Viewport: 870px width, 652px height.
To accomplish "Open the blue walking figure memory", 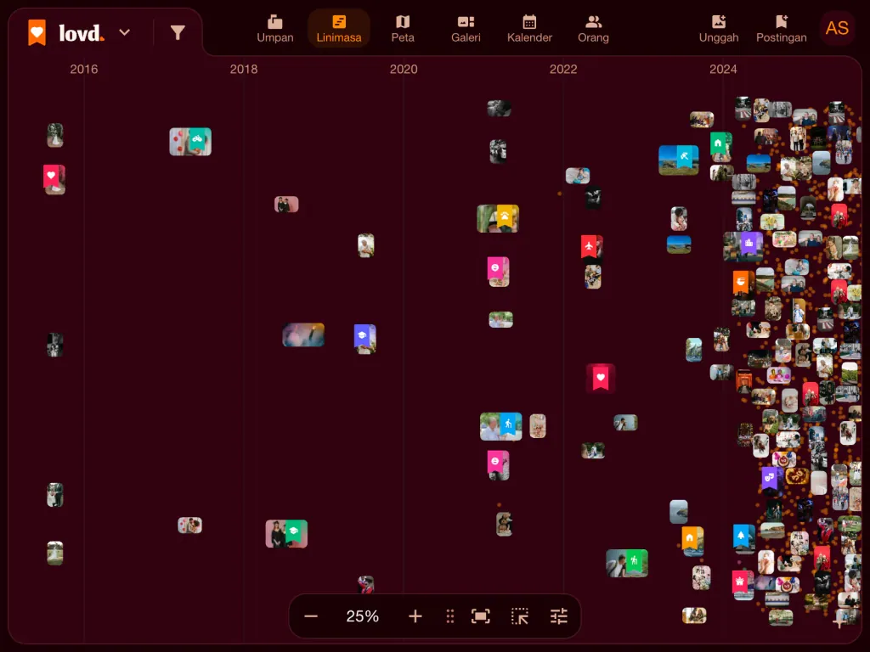I will [501, 426].
